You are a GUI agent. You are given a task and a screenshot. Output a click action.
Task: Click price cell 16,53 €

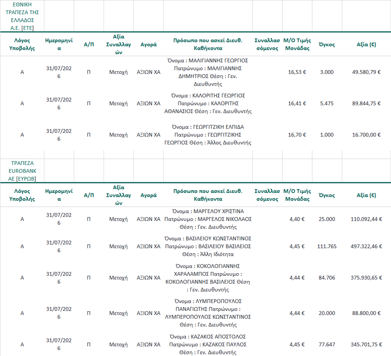297,72
